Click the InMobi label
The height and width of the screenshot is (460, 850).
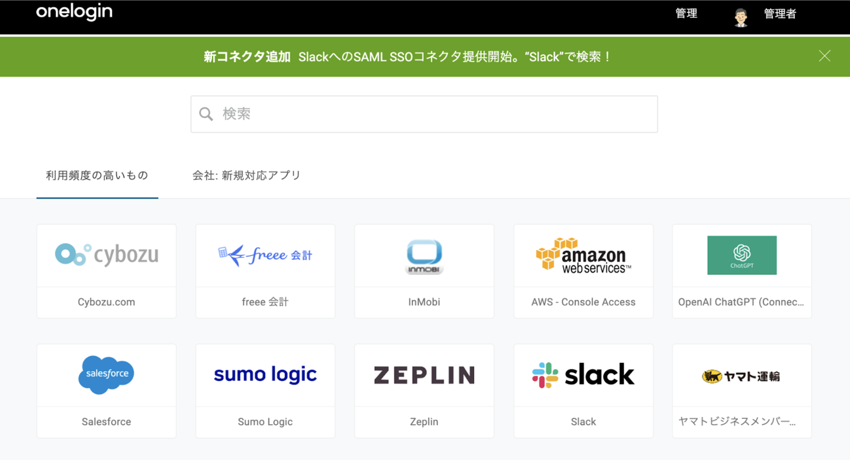[424, 302]
